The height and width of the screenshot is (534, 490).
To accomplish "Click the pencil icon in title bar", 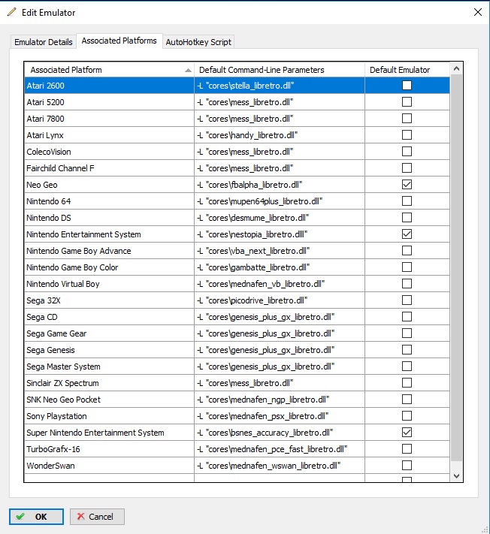I will [11, 12].
